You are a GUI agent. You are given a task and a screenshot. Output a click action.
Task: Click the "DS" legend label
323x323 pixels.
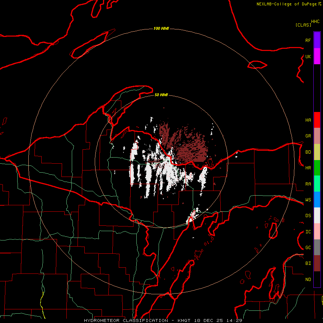[308, 216]
